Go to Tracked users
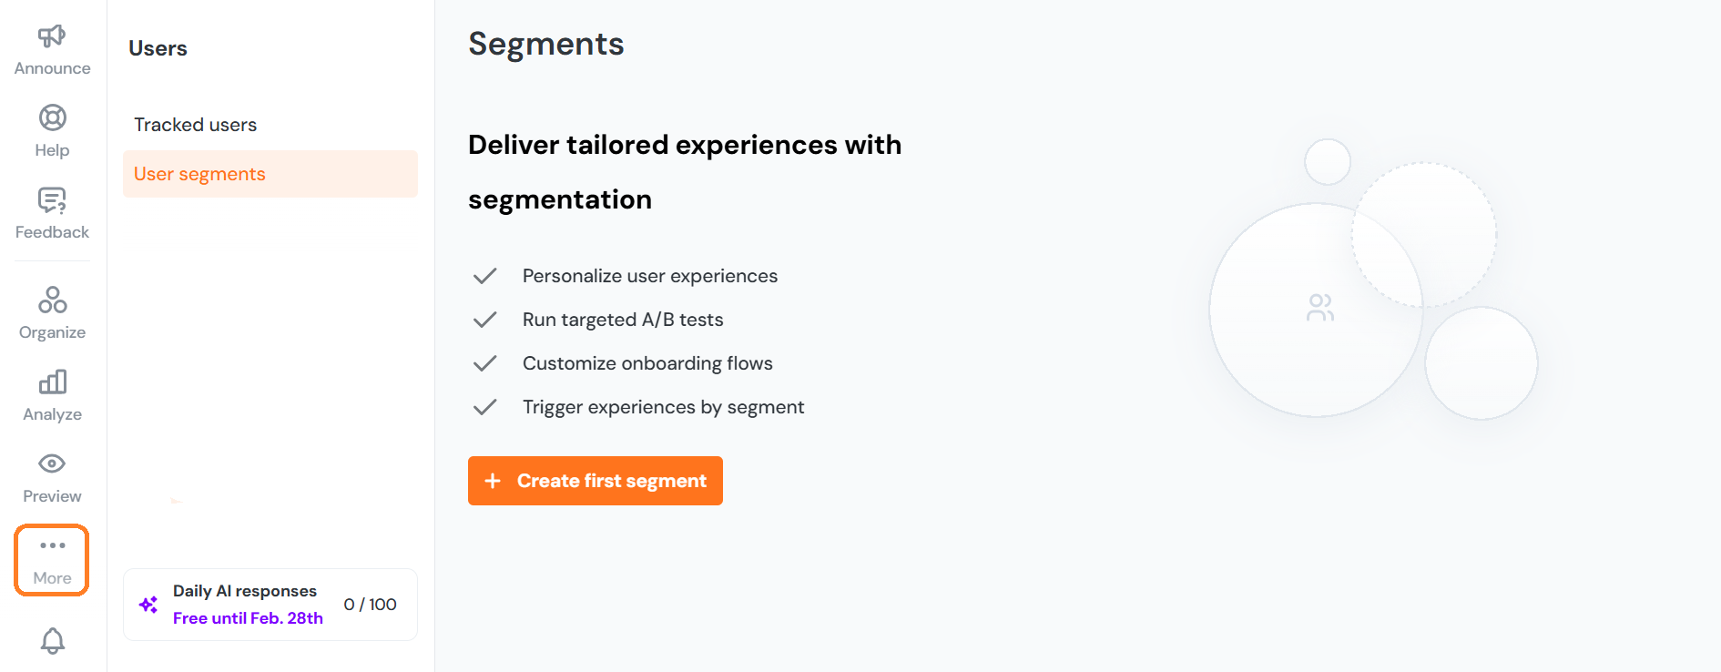Screen dimensions: 1721x672 coord(195,125)
